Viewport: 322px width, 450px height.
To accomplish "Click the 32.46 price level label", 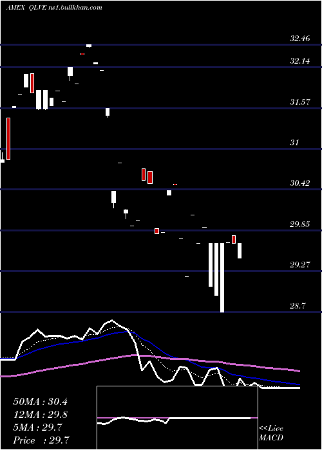I will tap(300, 38).
